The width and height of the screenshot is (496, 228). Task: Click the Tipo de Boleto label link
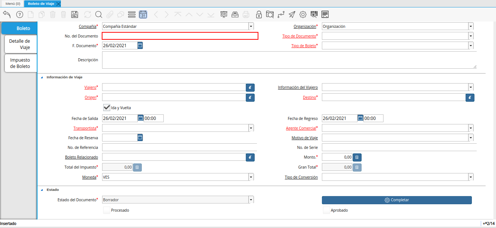tap(303, 46)
